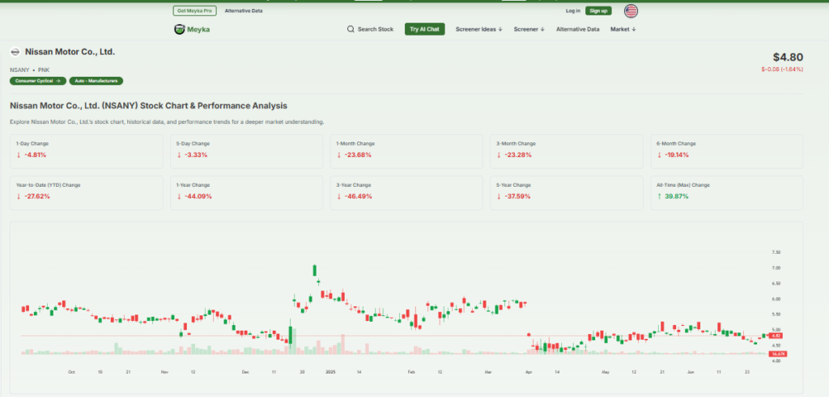The height and width of the screenshot is (397, 829).
Task: Click the Nissan company logo icon
Action: (15, 53)
